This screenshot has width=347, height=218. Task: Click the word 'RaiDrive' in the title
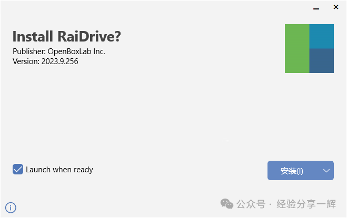coord(89,36)
